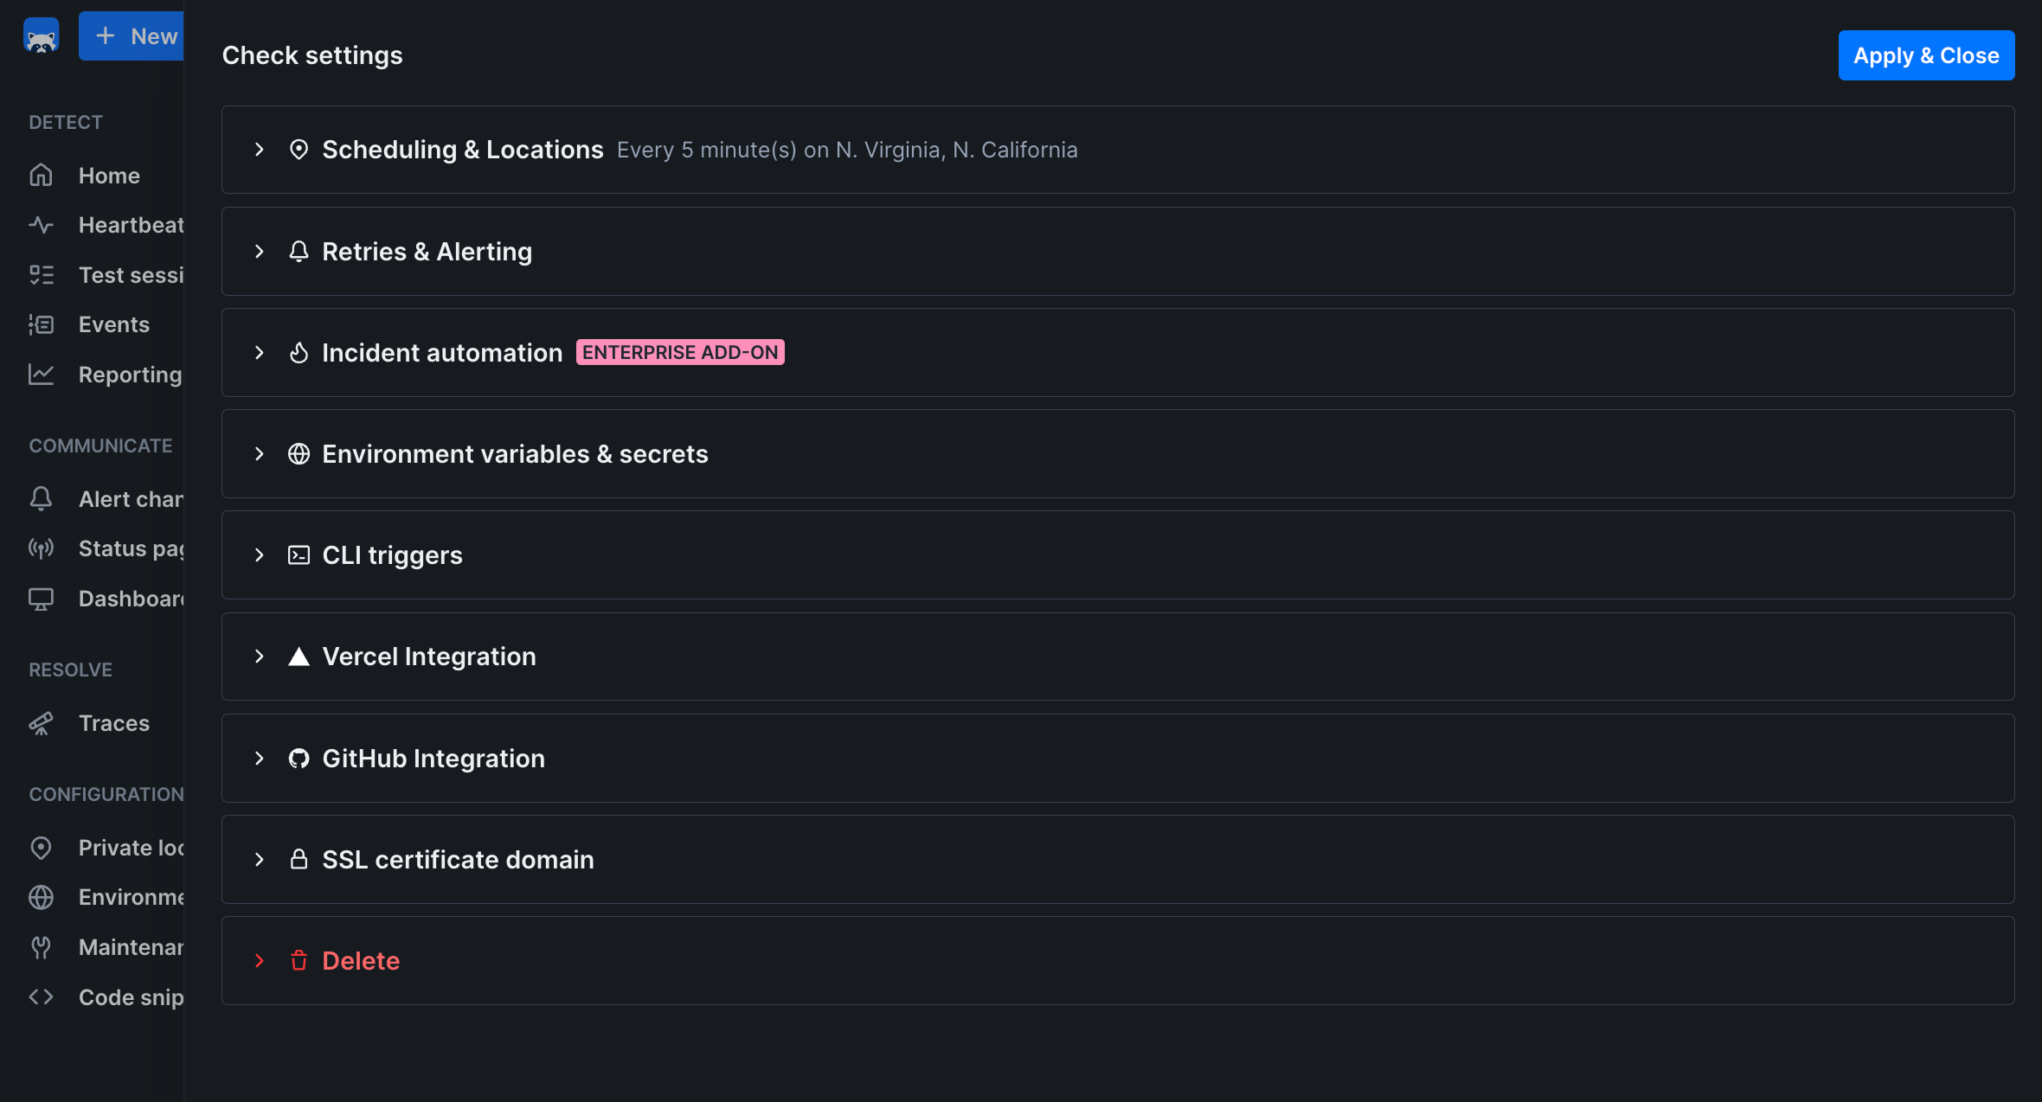Open the Dashboards monitor icon
This screenshot has width=2042, height=1102.
[x=41, y=598]
